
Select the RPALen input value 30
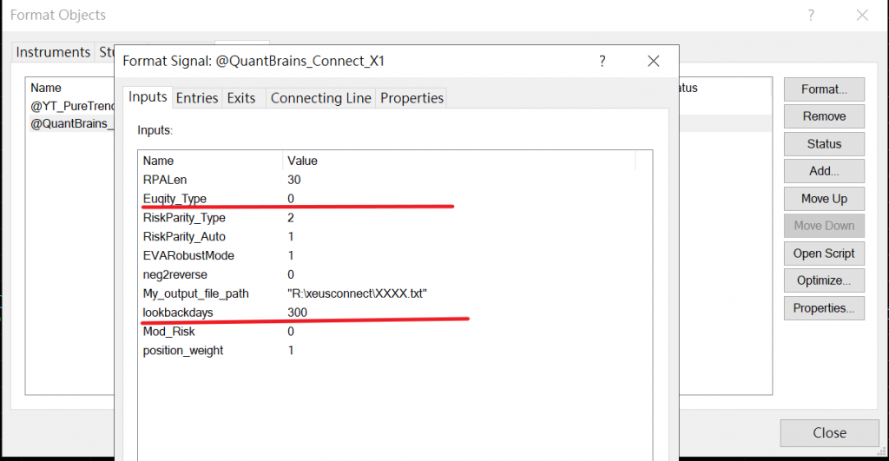click(x=294, y=180)
